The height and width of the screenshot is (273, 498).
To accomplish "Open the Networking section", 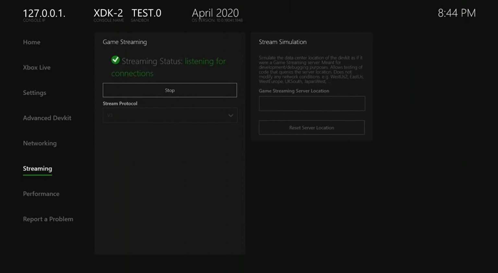I will 40,143.
